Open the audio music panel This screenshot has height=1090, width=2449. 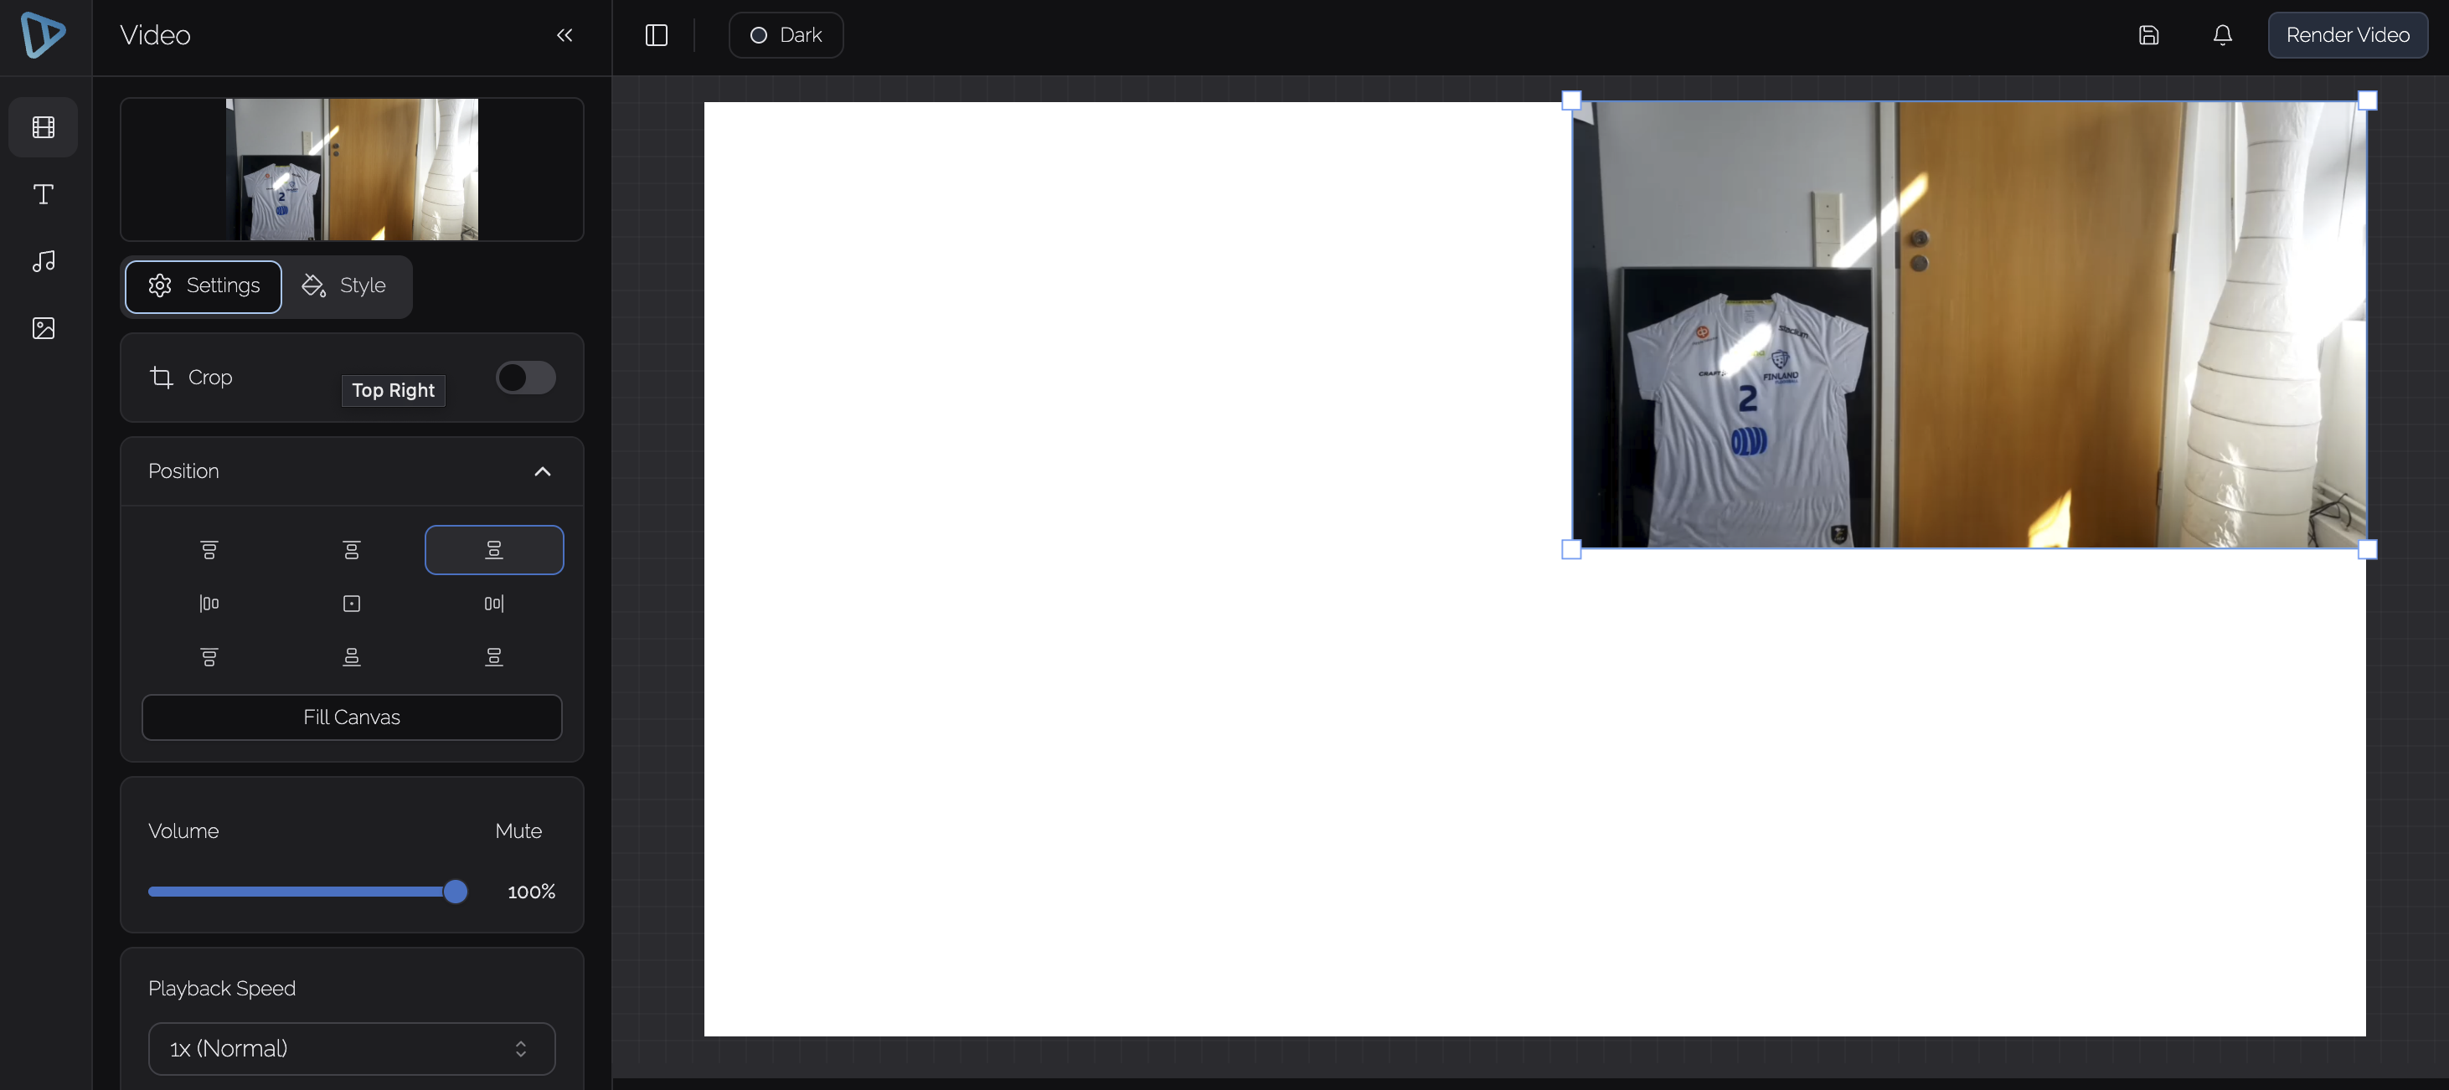pos(43,261)
